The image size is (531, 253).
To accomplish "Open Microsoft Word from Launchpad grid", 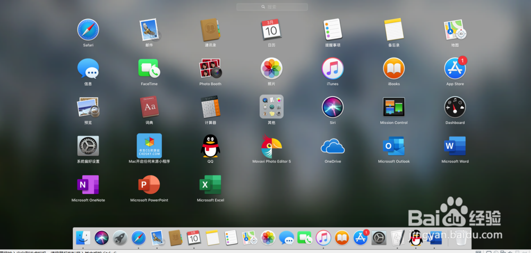I will click(x=455, y=146).
